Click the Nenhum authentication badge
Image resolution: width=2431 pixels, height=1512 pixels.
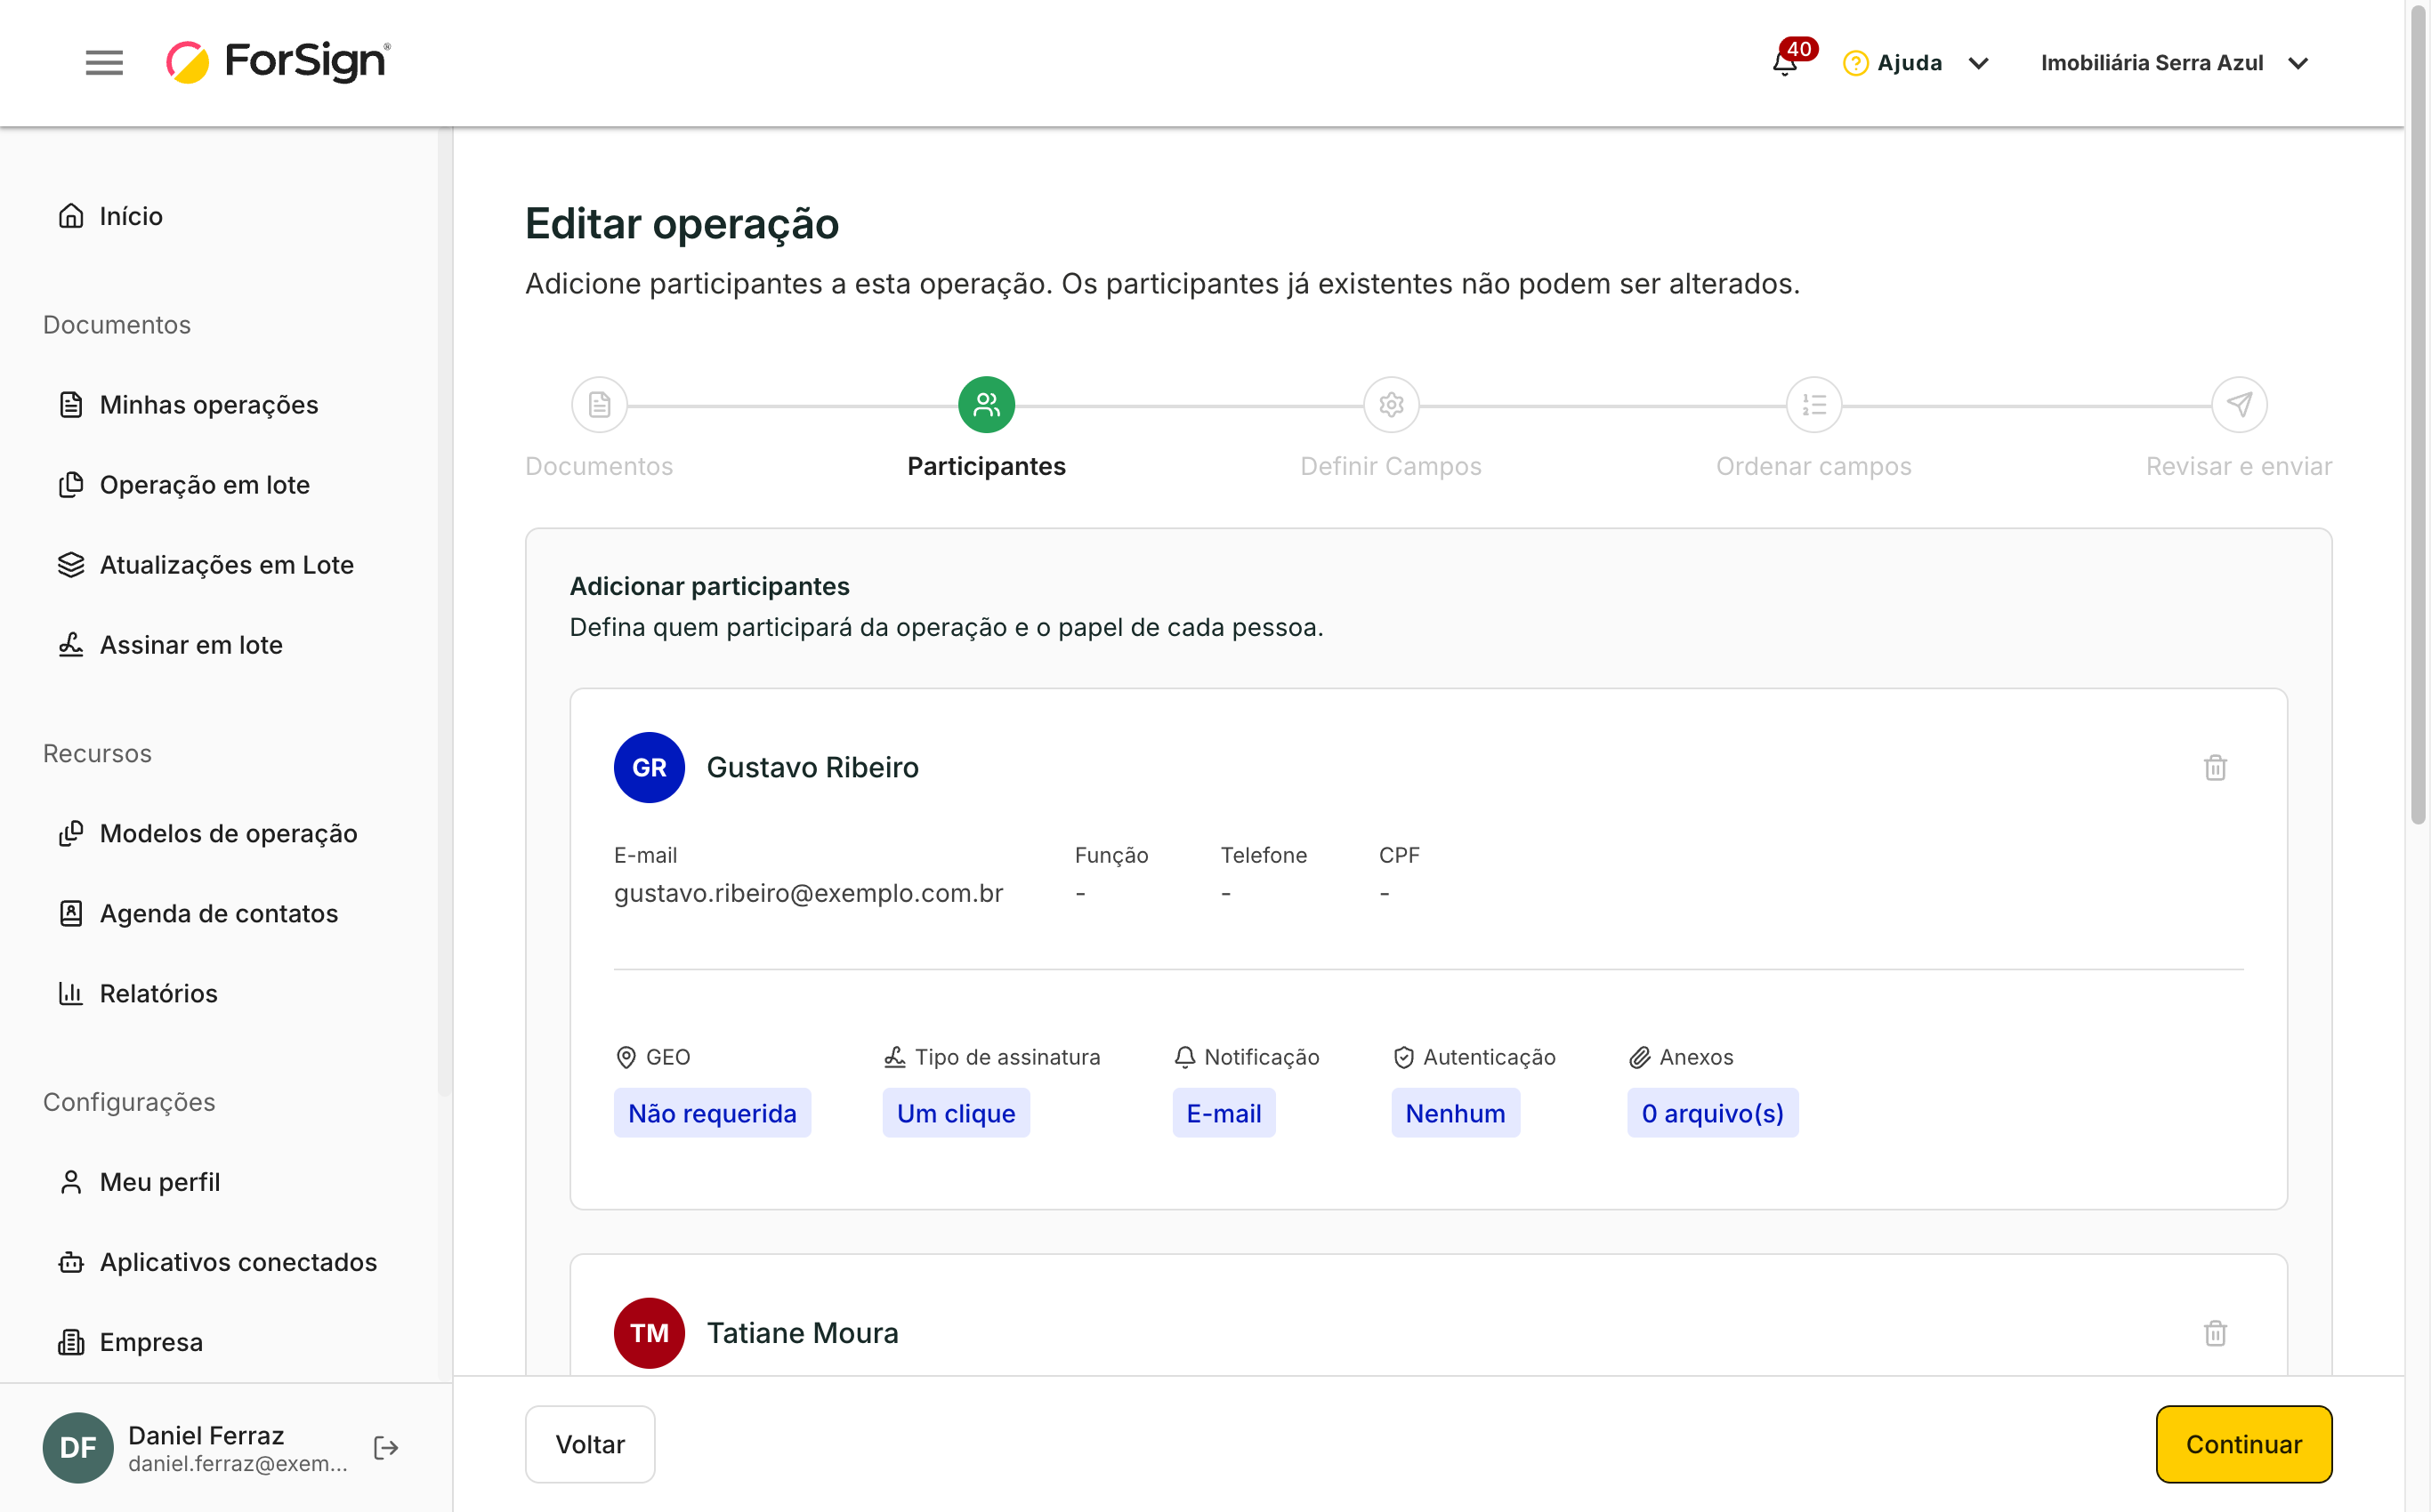pos(1455,1112)
